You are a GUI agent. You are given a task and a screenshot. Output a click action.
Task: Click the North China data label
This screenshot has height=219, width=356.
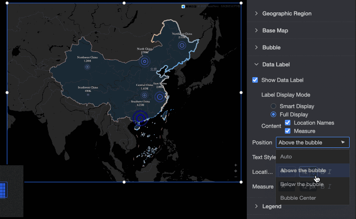145,51
